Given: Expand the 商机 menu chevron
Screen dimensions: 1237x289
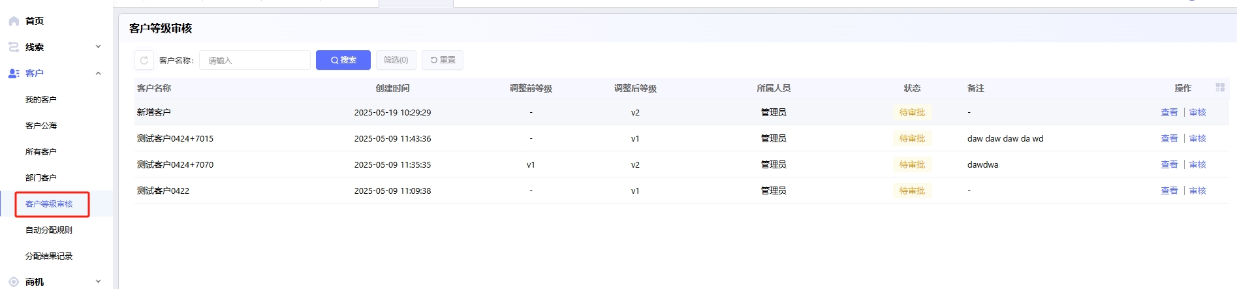Looking at the screenshot, I should [98, 282].
